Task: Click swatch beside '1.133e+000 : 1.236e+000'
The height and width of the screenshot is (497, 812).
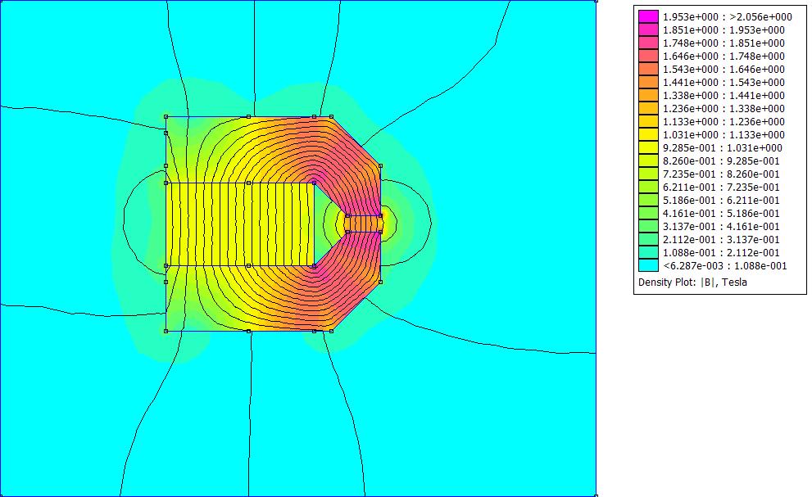Action: tap(648, 122)
